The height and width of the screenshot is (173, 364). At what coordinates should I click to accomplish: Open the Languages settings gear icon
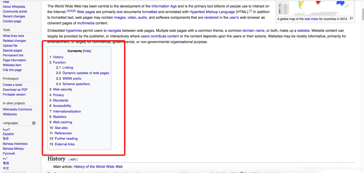tap(34, 123)
